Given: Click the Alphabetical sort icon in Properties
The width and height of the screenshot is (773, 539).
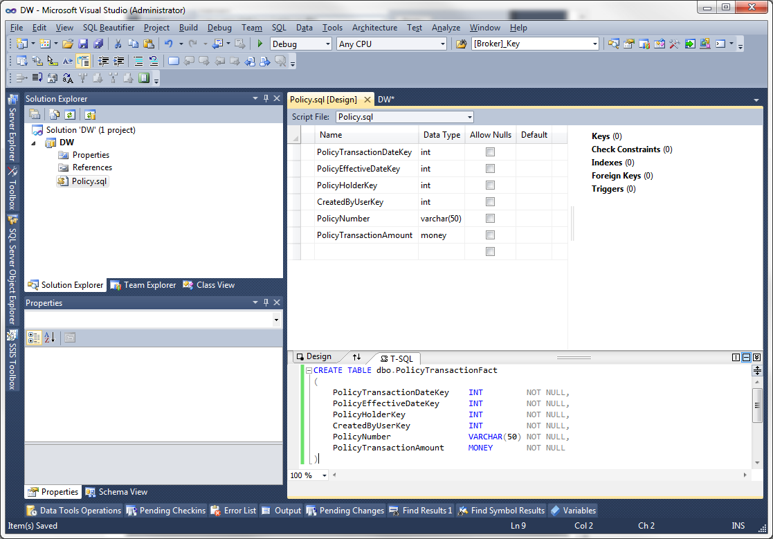Looking at the screenshot, I should point(50,338).
